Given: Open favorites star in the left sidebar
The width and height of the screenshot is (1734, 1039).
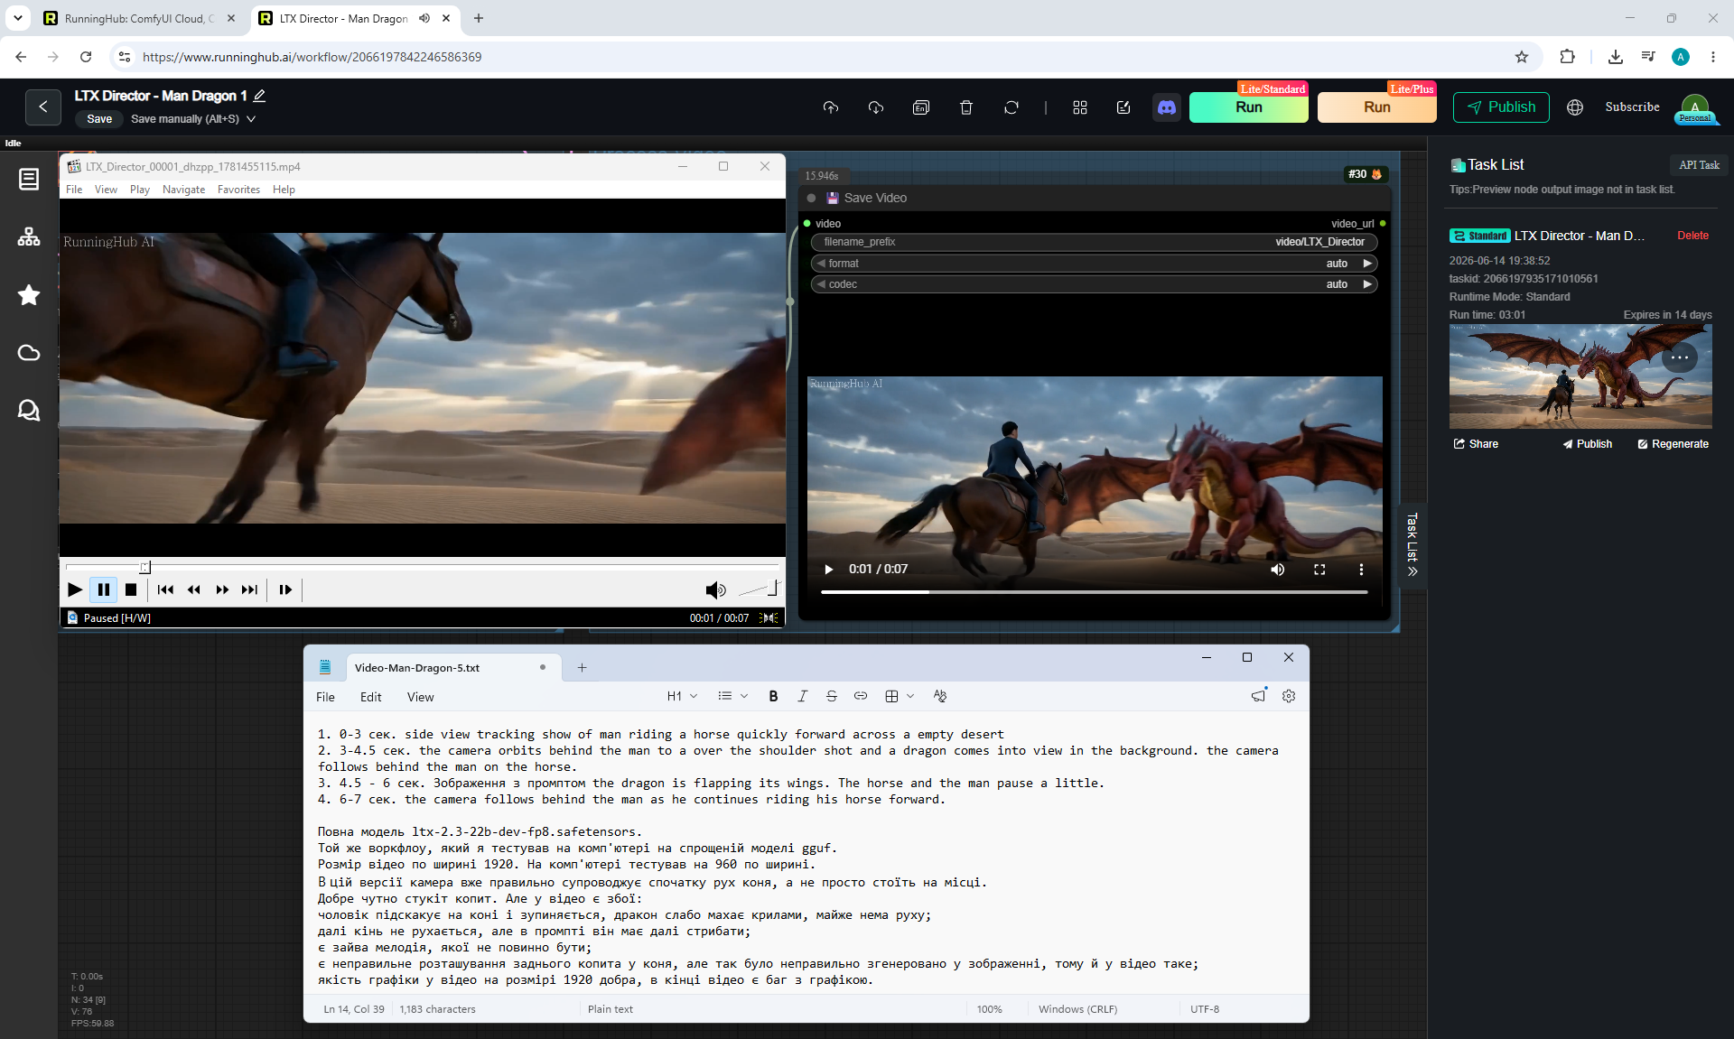Looking at the screenshot, I should [29, 294].
